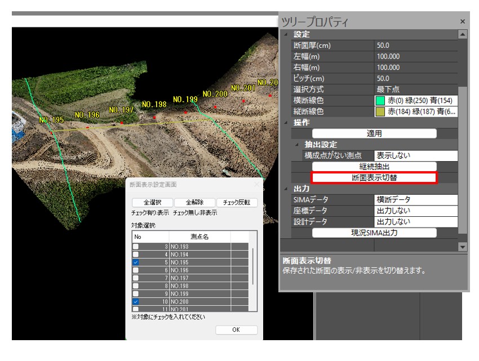Check the NO.193 row checkbox
479x361 pixels.
[135, 247]
